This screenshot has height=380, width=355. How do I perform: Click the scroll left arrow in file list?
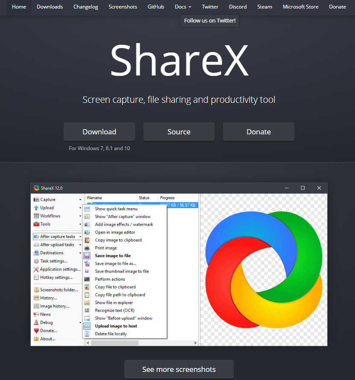coord(88,343)
